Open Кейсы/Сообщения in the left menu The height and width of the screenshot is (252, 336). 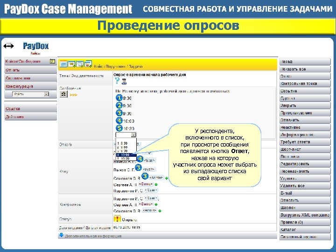pos(30,61)
